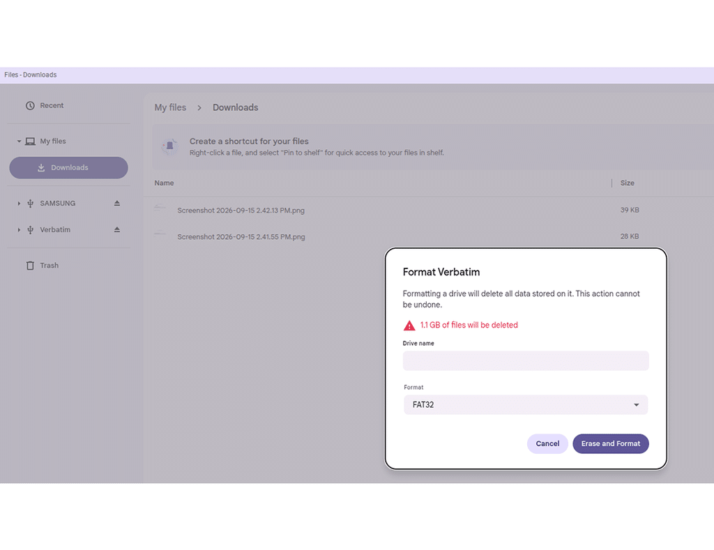
Task: Open the FAT32 format dropdown
Action: coord(526,405)
